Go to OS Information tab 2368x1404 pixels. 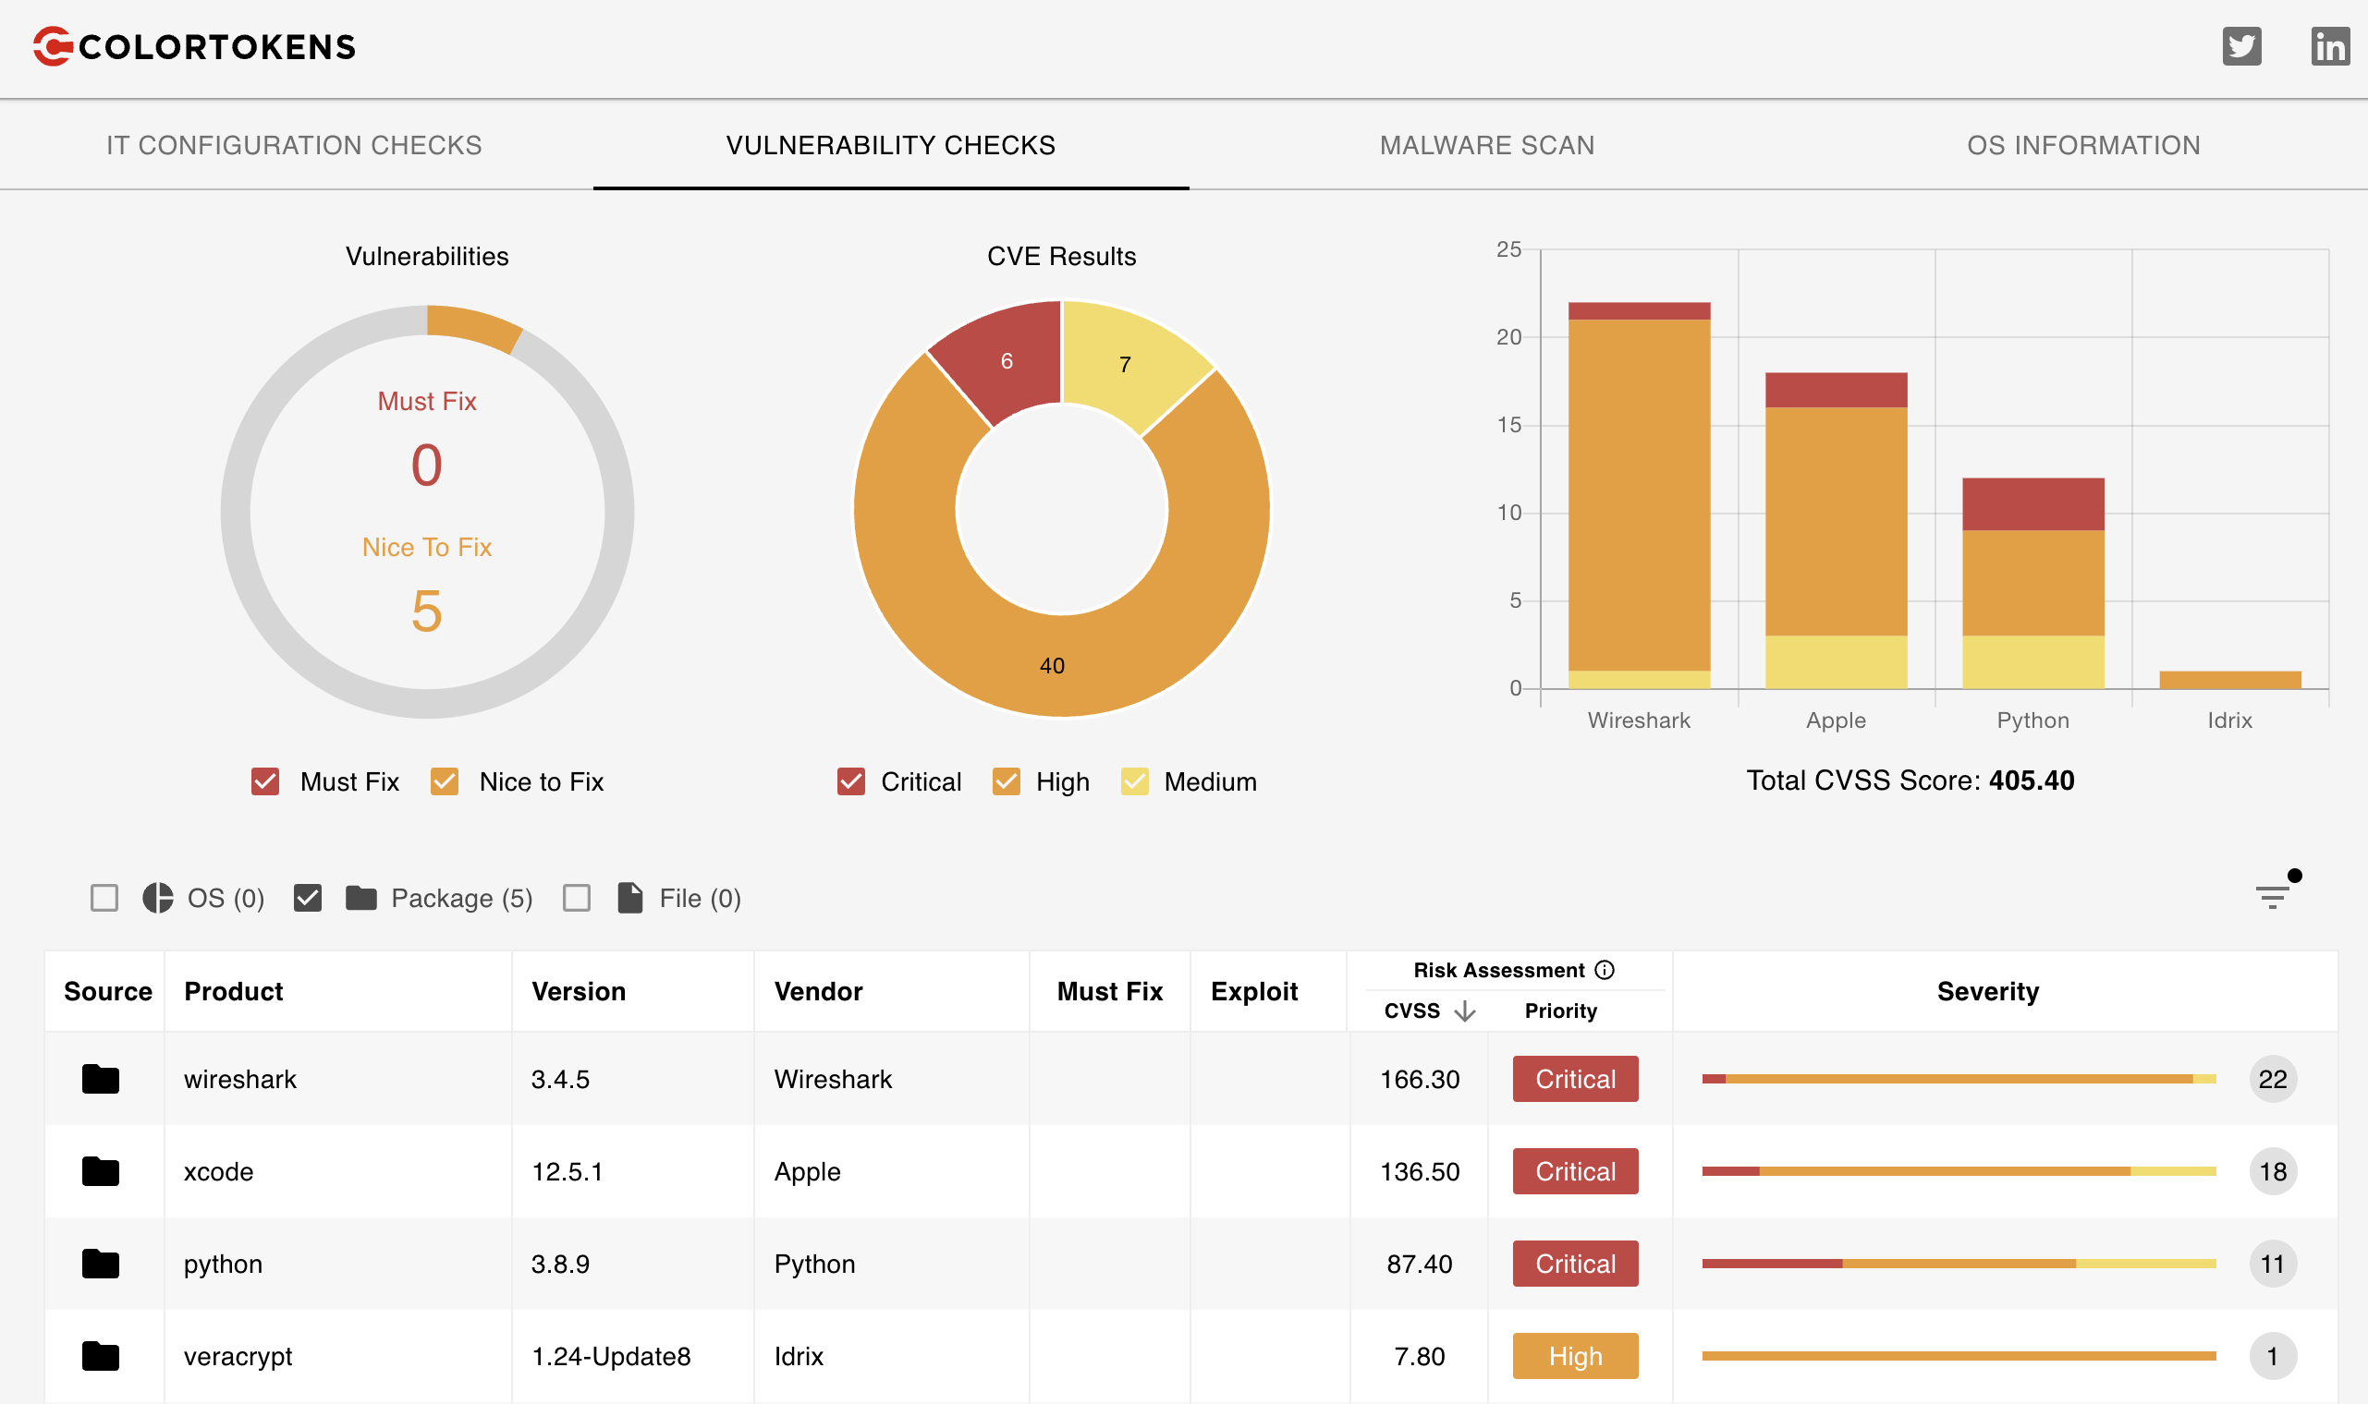point(2082,145)
